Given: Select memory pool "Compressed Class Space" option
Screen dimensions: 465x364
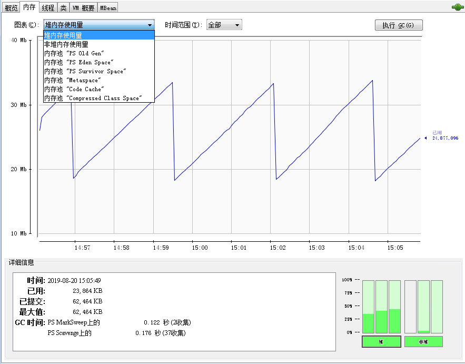Looking at the screenshot, I should point(99,98).
